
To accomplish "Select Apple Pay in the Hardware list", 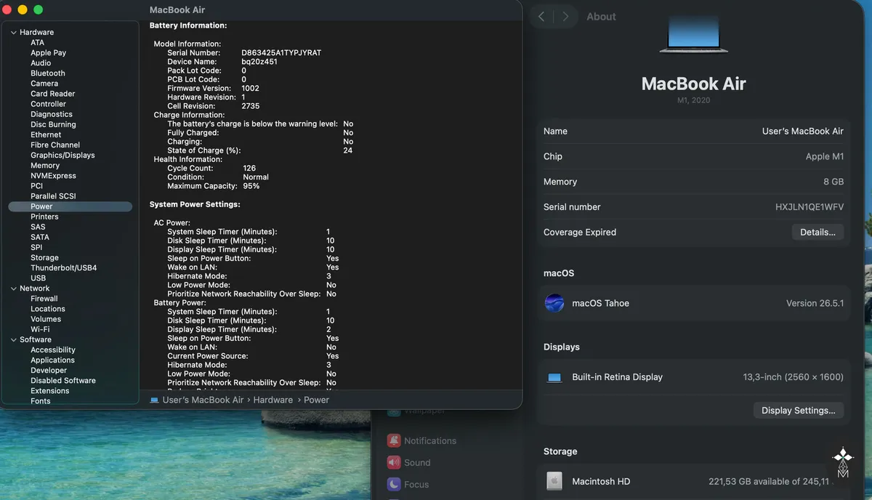I will (x=48, y=52).
